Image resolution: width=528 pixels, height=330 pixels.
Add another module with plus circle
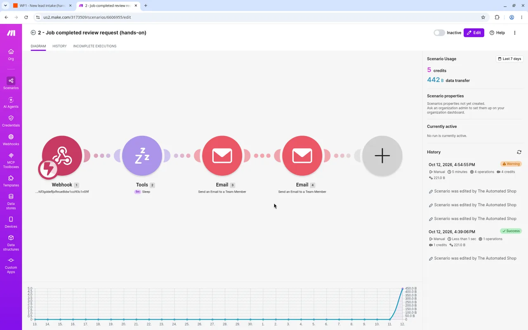[382, 156]
